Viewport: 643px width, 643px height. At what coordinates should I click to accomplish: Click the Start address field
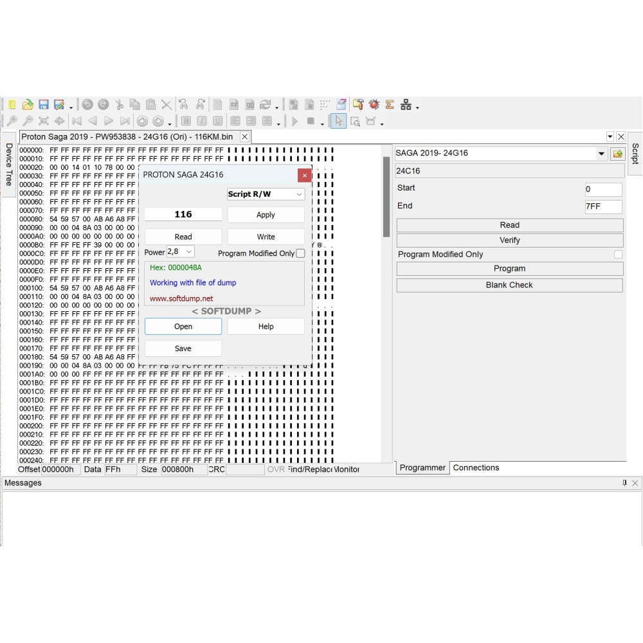603,189
